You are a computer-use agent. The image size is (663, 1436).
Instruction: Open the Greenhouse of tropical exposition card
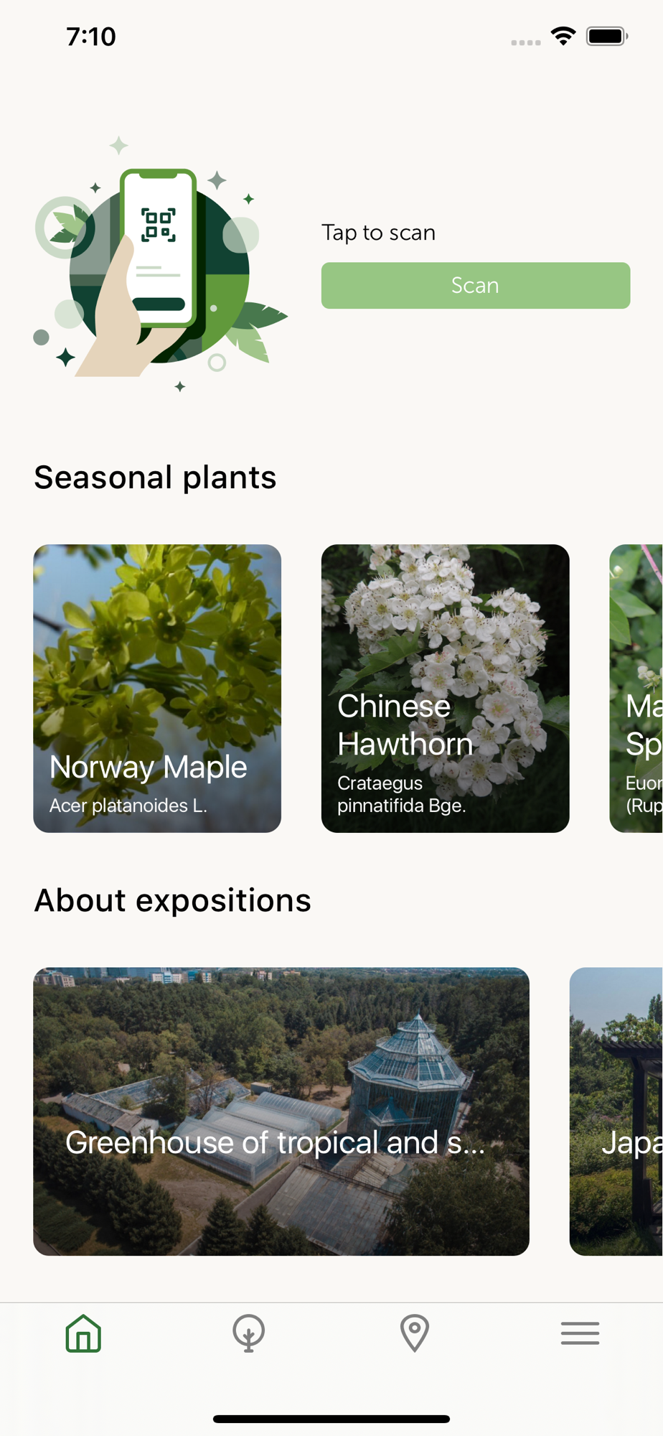point(281,1111)
